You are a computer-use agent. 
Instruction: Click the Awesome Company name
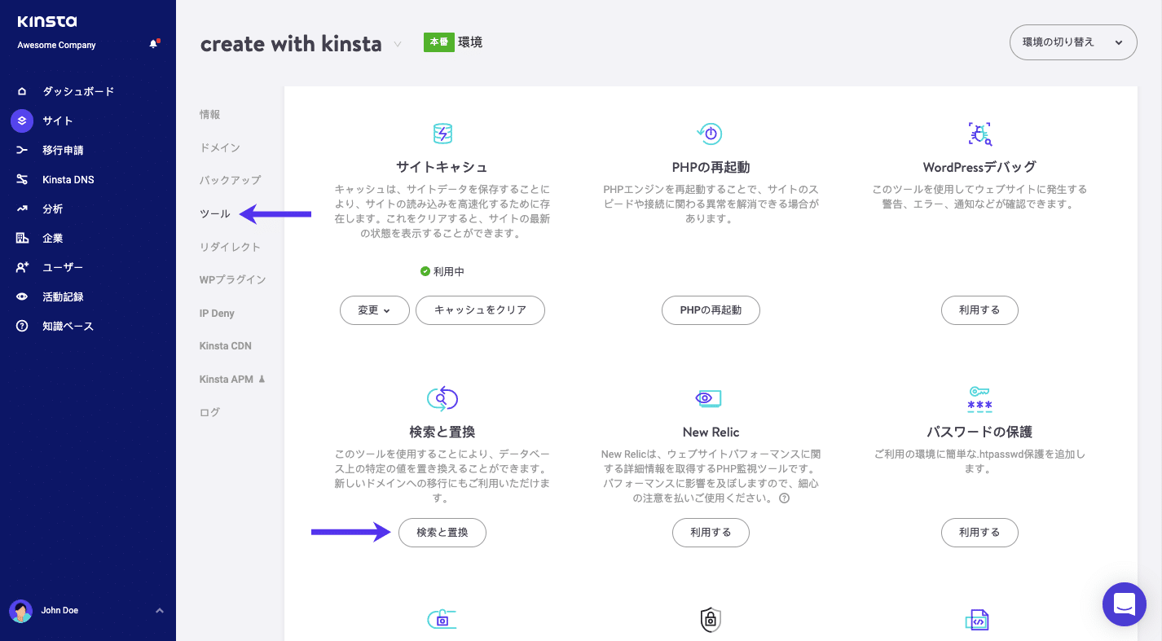click(x=57, y=46)
